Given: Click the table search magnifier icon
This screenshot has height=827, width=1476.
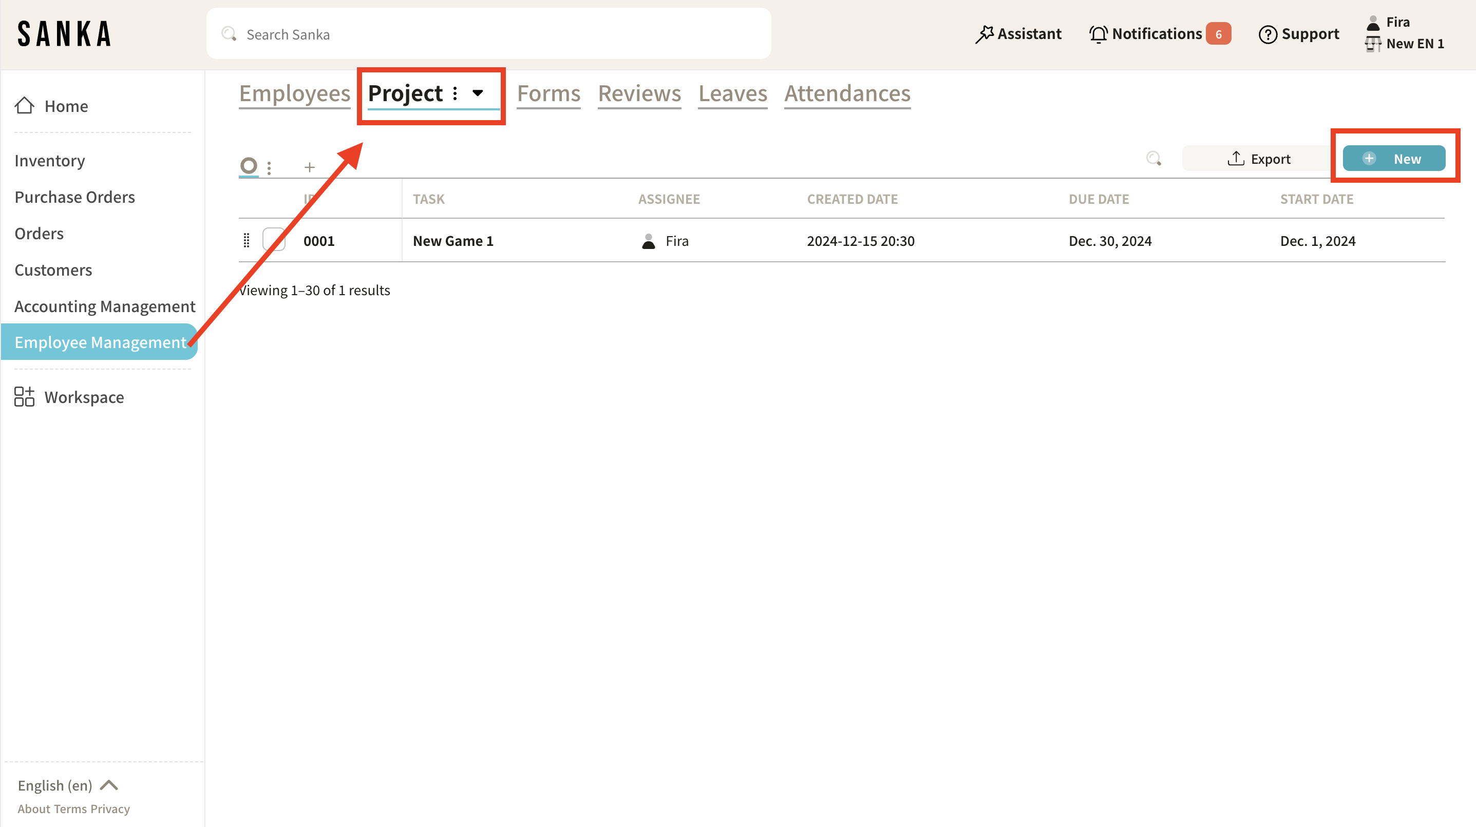Looking at the screenshot, I should [1153, 159].
